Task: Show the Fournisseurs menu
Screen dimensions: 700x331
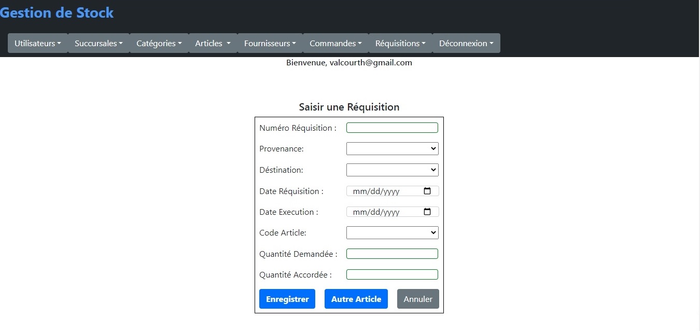Action: click(x=270, y=43)
